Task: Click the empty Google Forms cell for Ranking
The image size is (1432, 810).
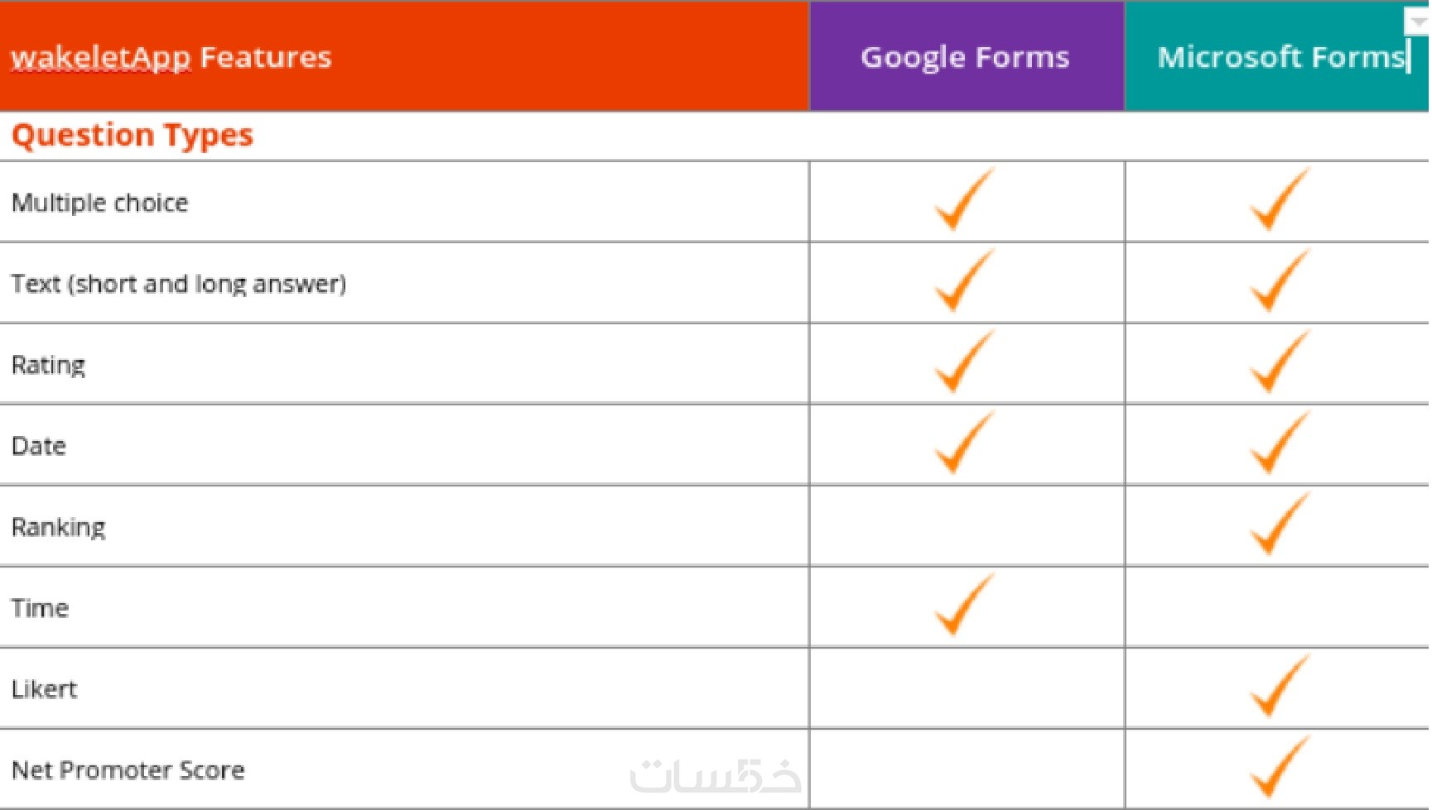Action: tap(967, 526)
